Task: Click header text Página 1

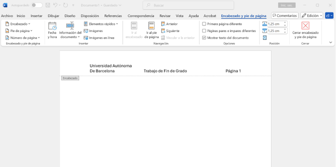Action: pyautogui.click(x=233, y=71)
